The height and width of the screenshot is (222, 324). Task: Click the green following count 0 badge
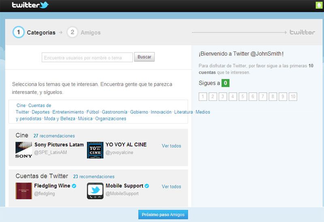(x=226, y=83)
